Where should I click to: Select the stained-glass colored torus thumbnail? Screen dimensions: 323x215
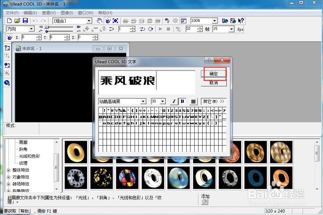point(127,178)
